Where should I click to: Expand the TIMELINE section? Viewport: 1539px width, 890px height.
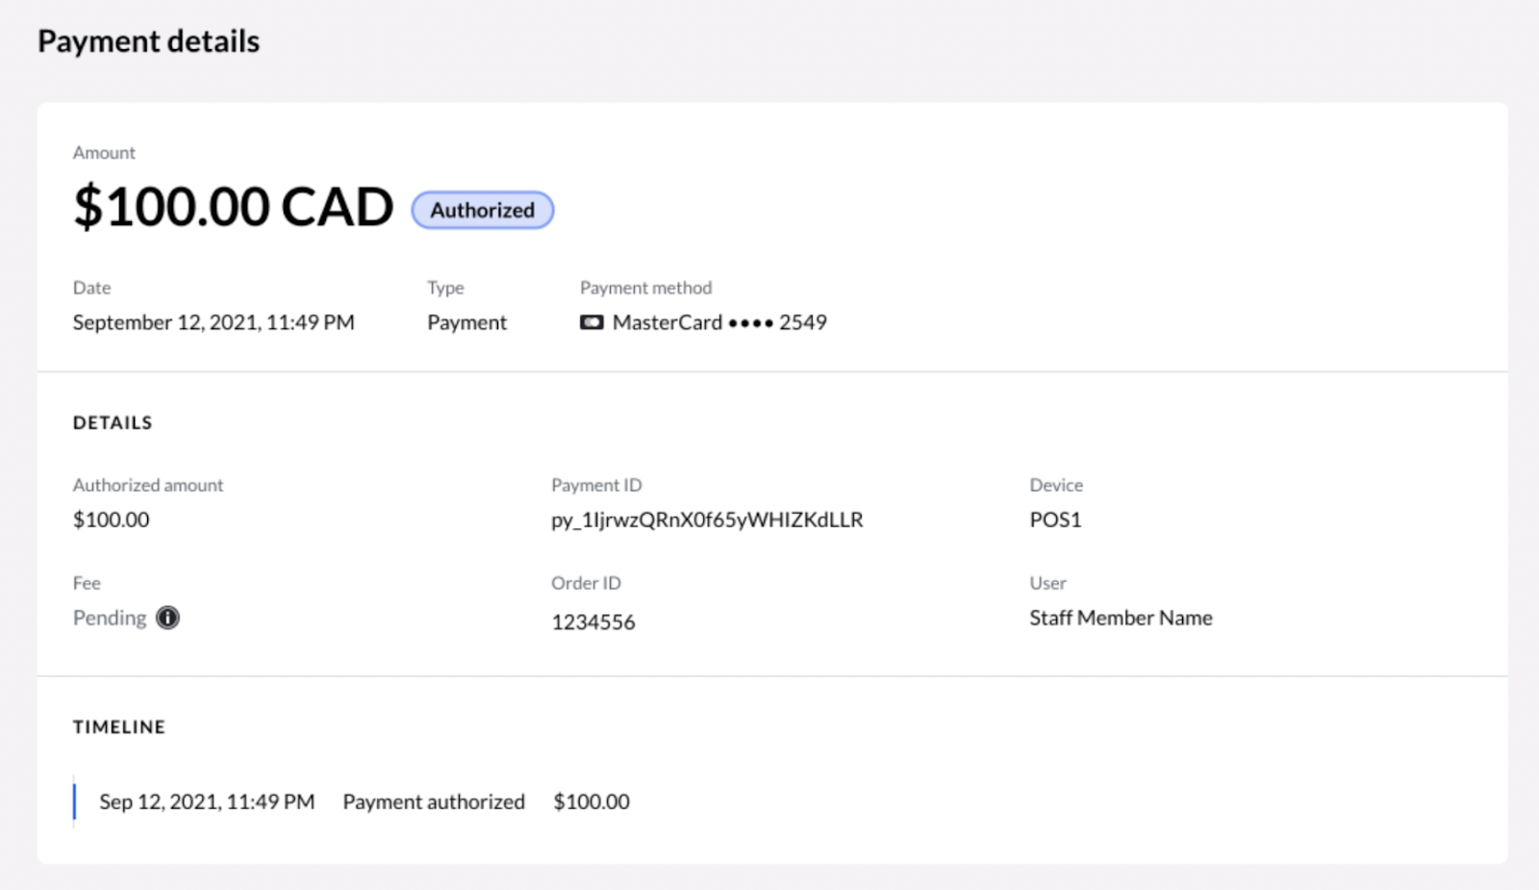[x=118, y=726]
